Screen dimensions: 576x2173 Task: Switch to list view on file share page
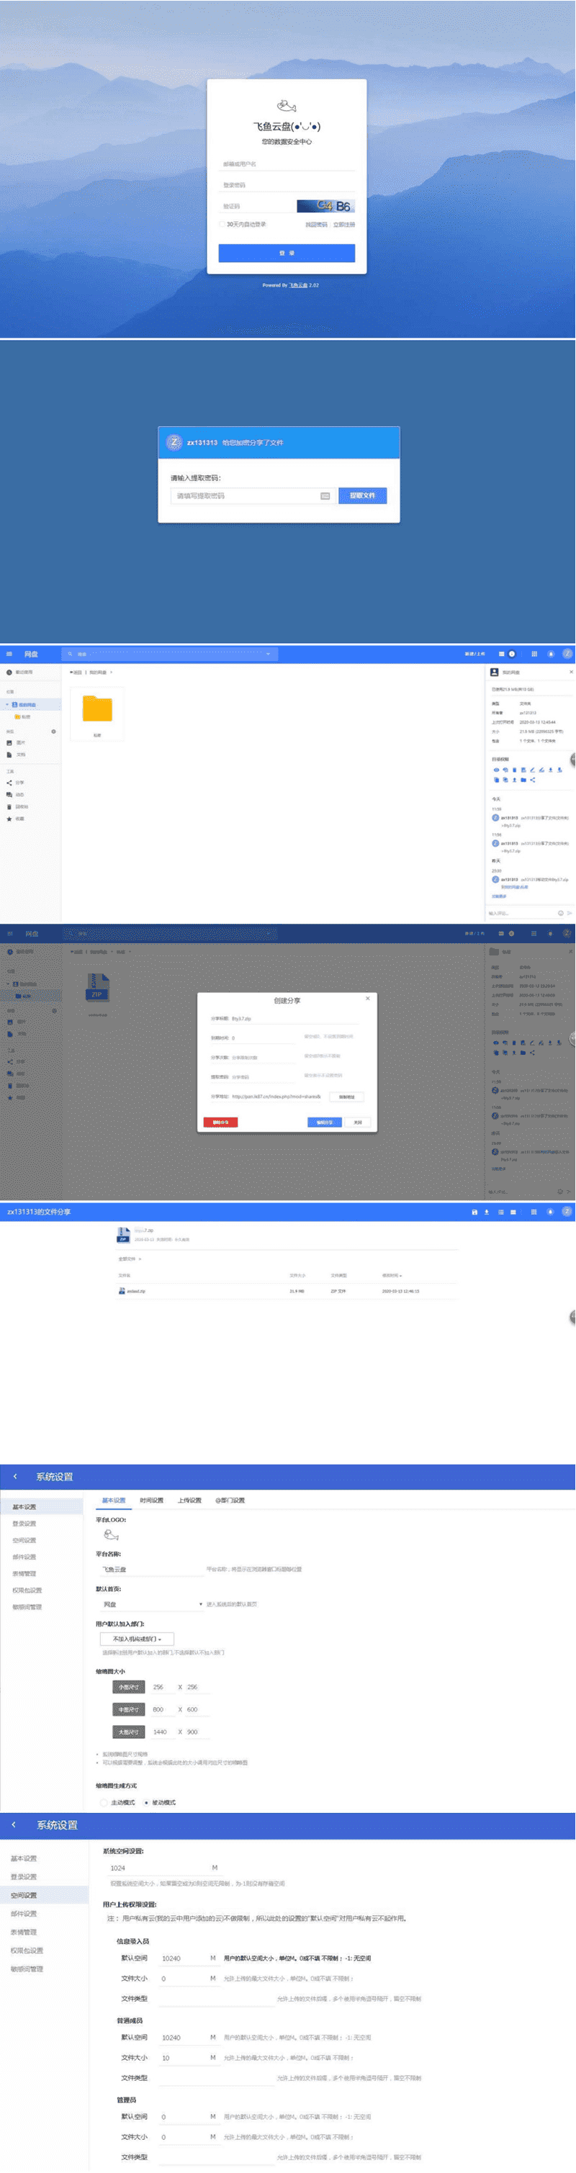click(x=500, y=1211)
